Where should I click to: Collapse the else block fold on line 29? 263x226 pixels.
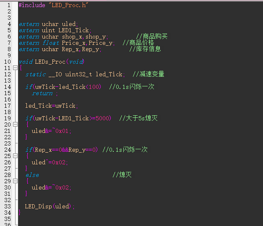15,181
